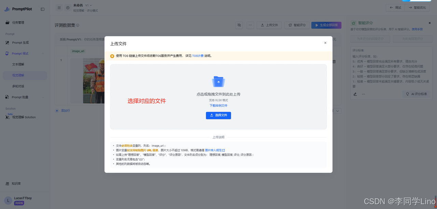The image size is (437, 209).
Task: Open the 使用手册 link
Action: pyautogui.click(x=417, y=29)
